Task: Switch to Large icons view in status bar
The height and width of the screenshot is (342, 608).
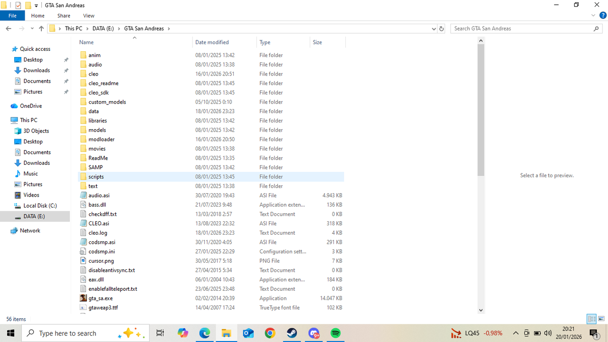Action: point(601,319)
